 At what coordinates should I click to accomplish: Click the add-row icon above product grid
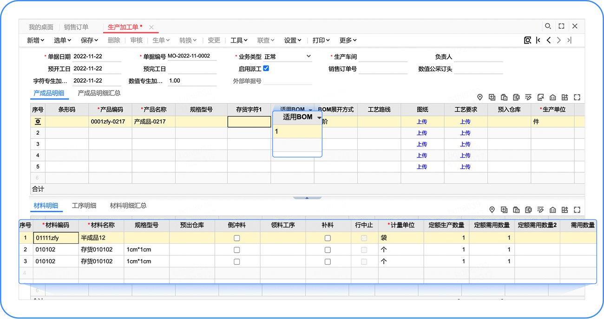click(492, 98)
